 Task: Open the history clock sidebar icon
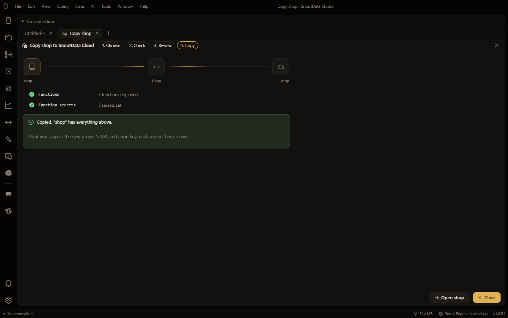click(8, 71)
